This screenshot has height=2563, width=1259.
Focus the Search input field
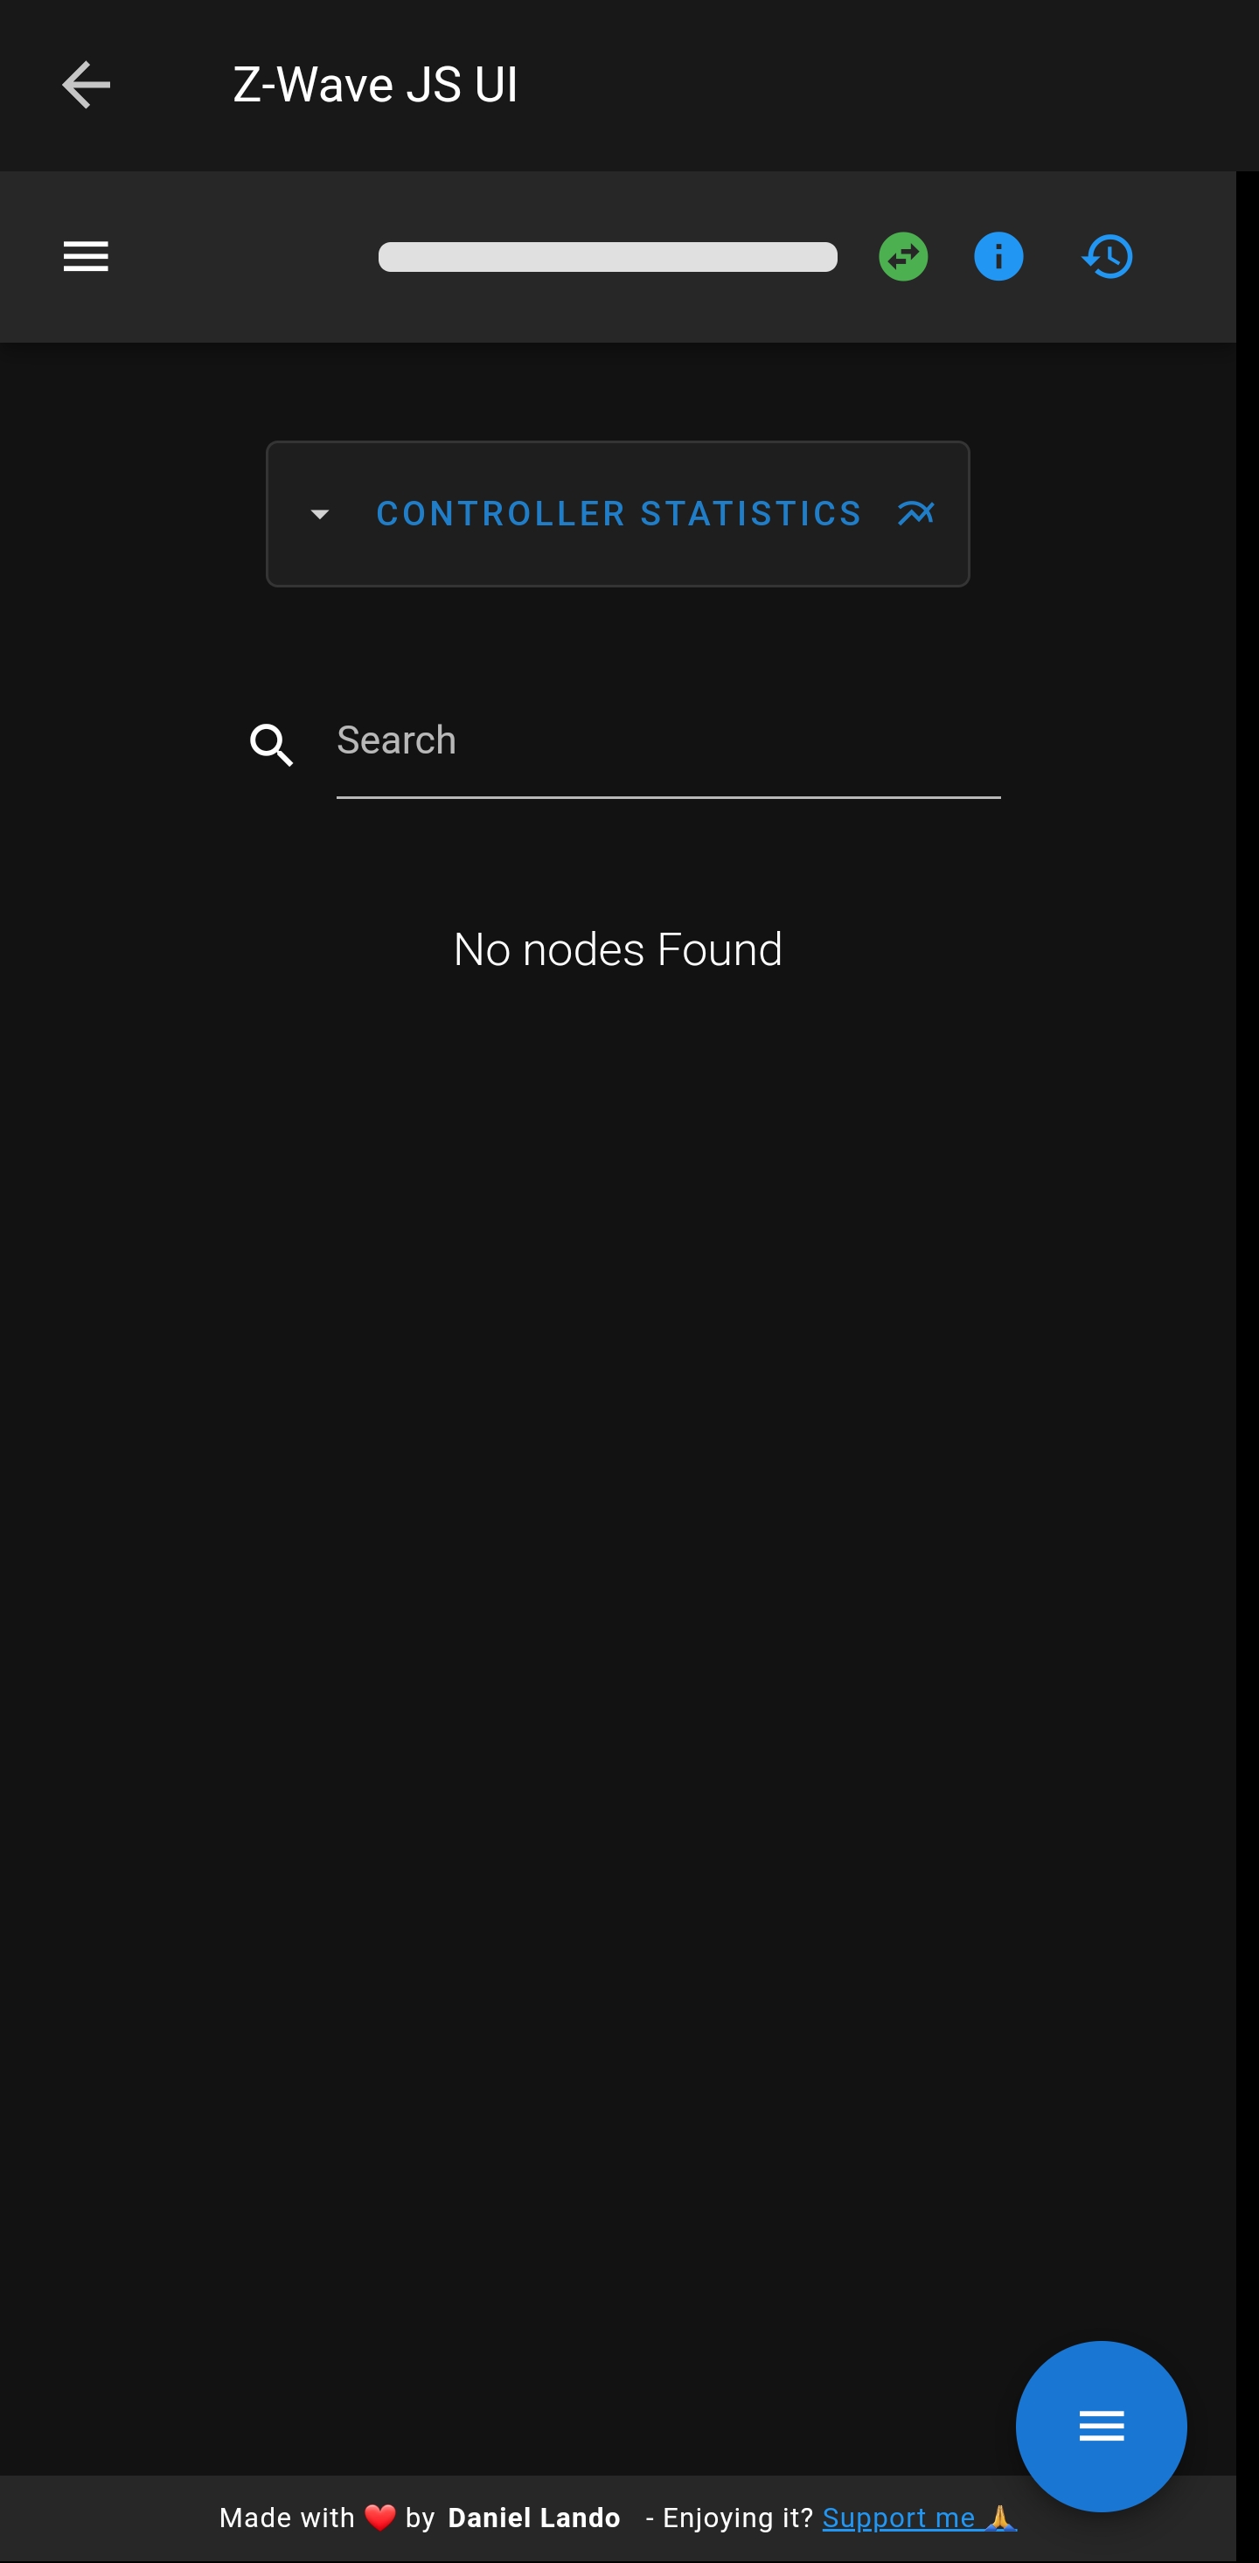point(668,741)
